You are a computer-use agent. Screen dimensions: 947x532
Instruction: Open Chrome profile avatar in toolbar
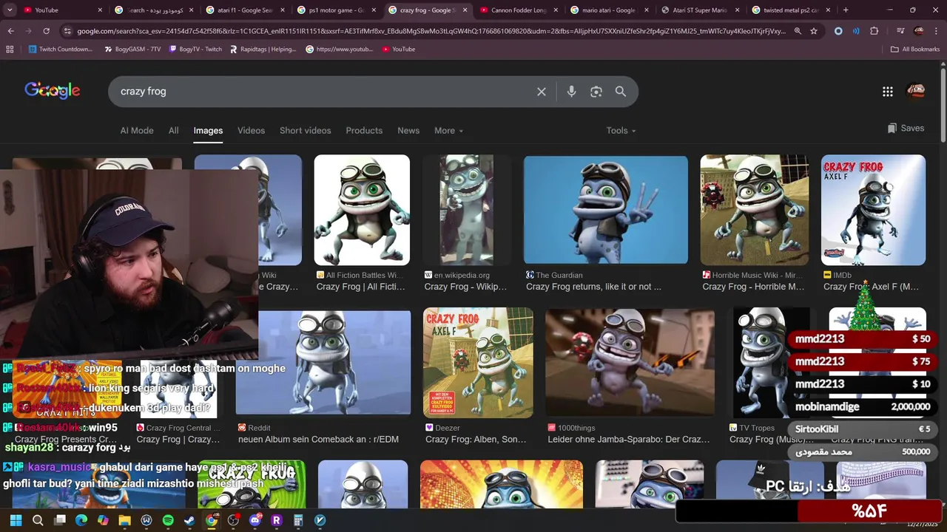919,31
